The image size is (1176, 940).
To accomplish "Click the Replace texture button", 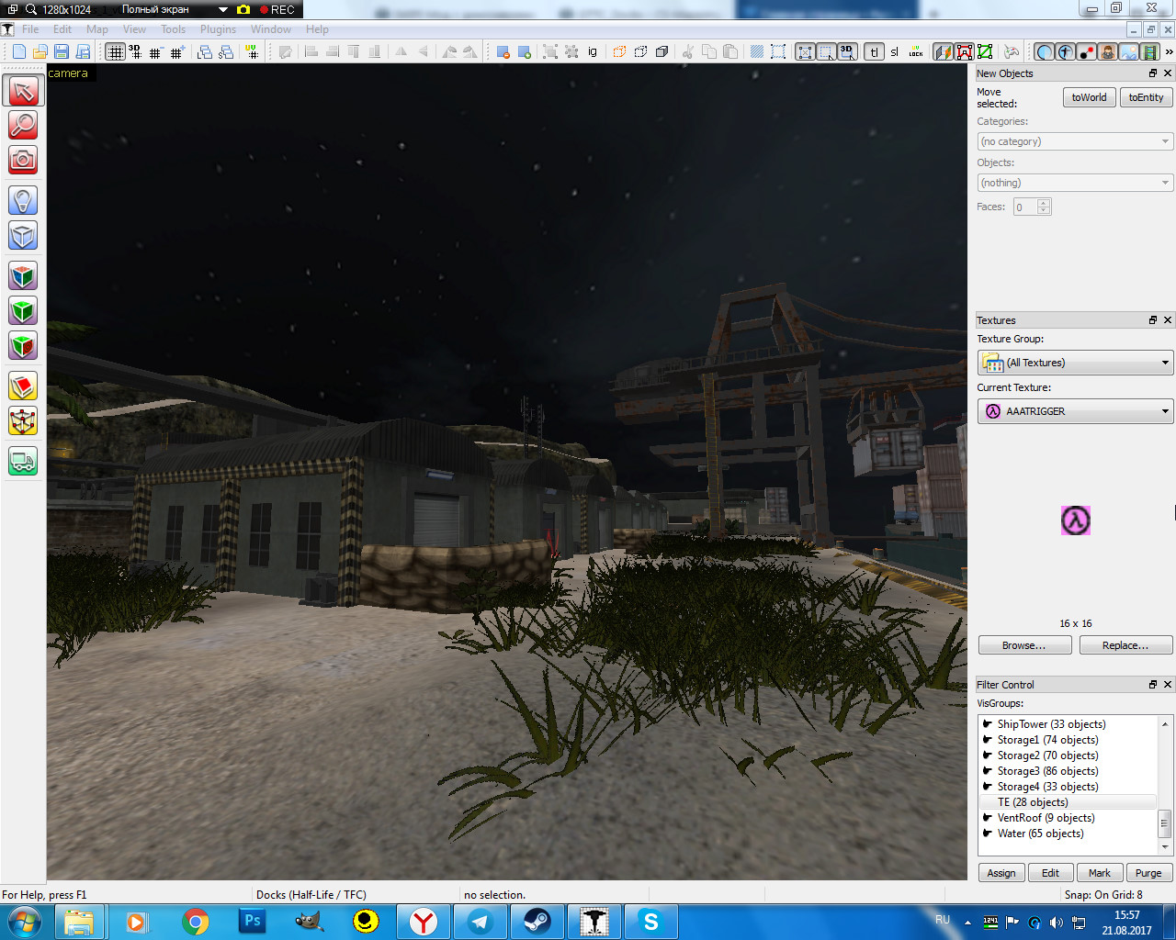I will click(x=1125, y=645).
